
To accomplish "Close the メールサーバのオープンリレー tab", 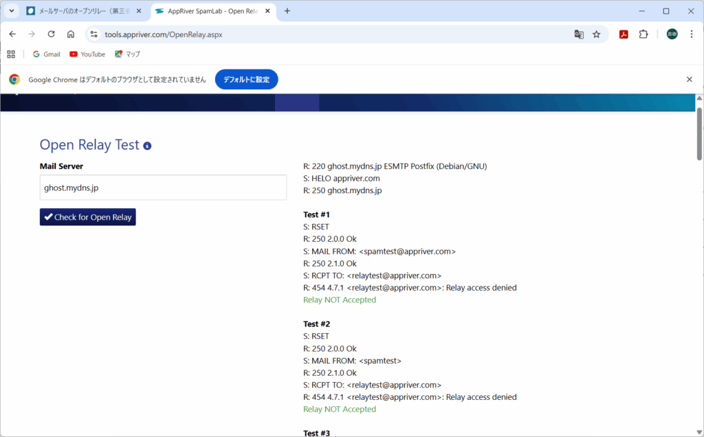I will [139, 11].
